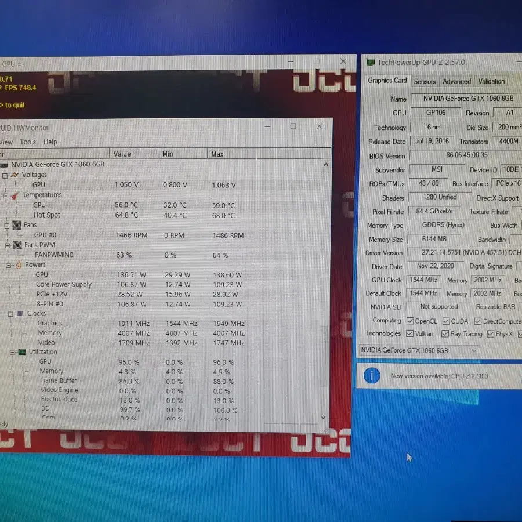Click the Voltages lightning icon
Image resolution: width=522 pixels, height=522 pixels.
(14, 175)
